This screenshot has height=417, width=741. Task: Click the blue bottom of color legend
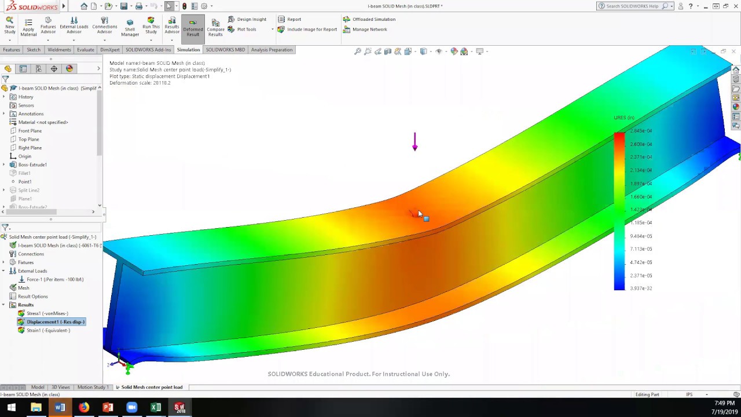619,286
